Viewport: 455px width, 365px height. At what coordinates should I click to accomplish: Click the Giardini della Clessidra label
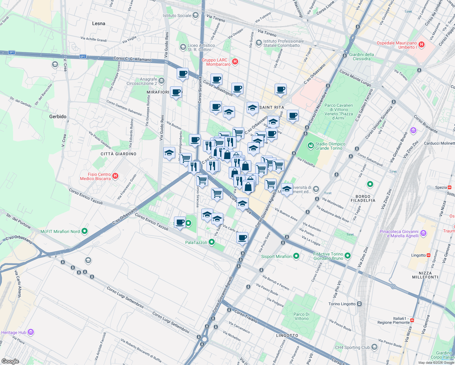click(361, 57)
